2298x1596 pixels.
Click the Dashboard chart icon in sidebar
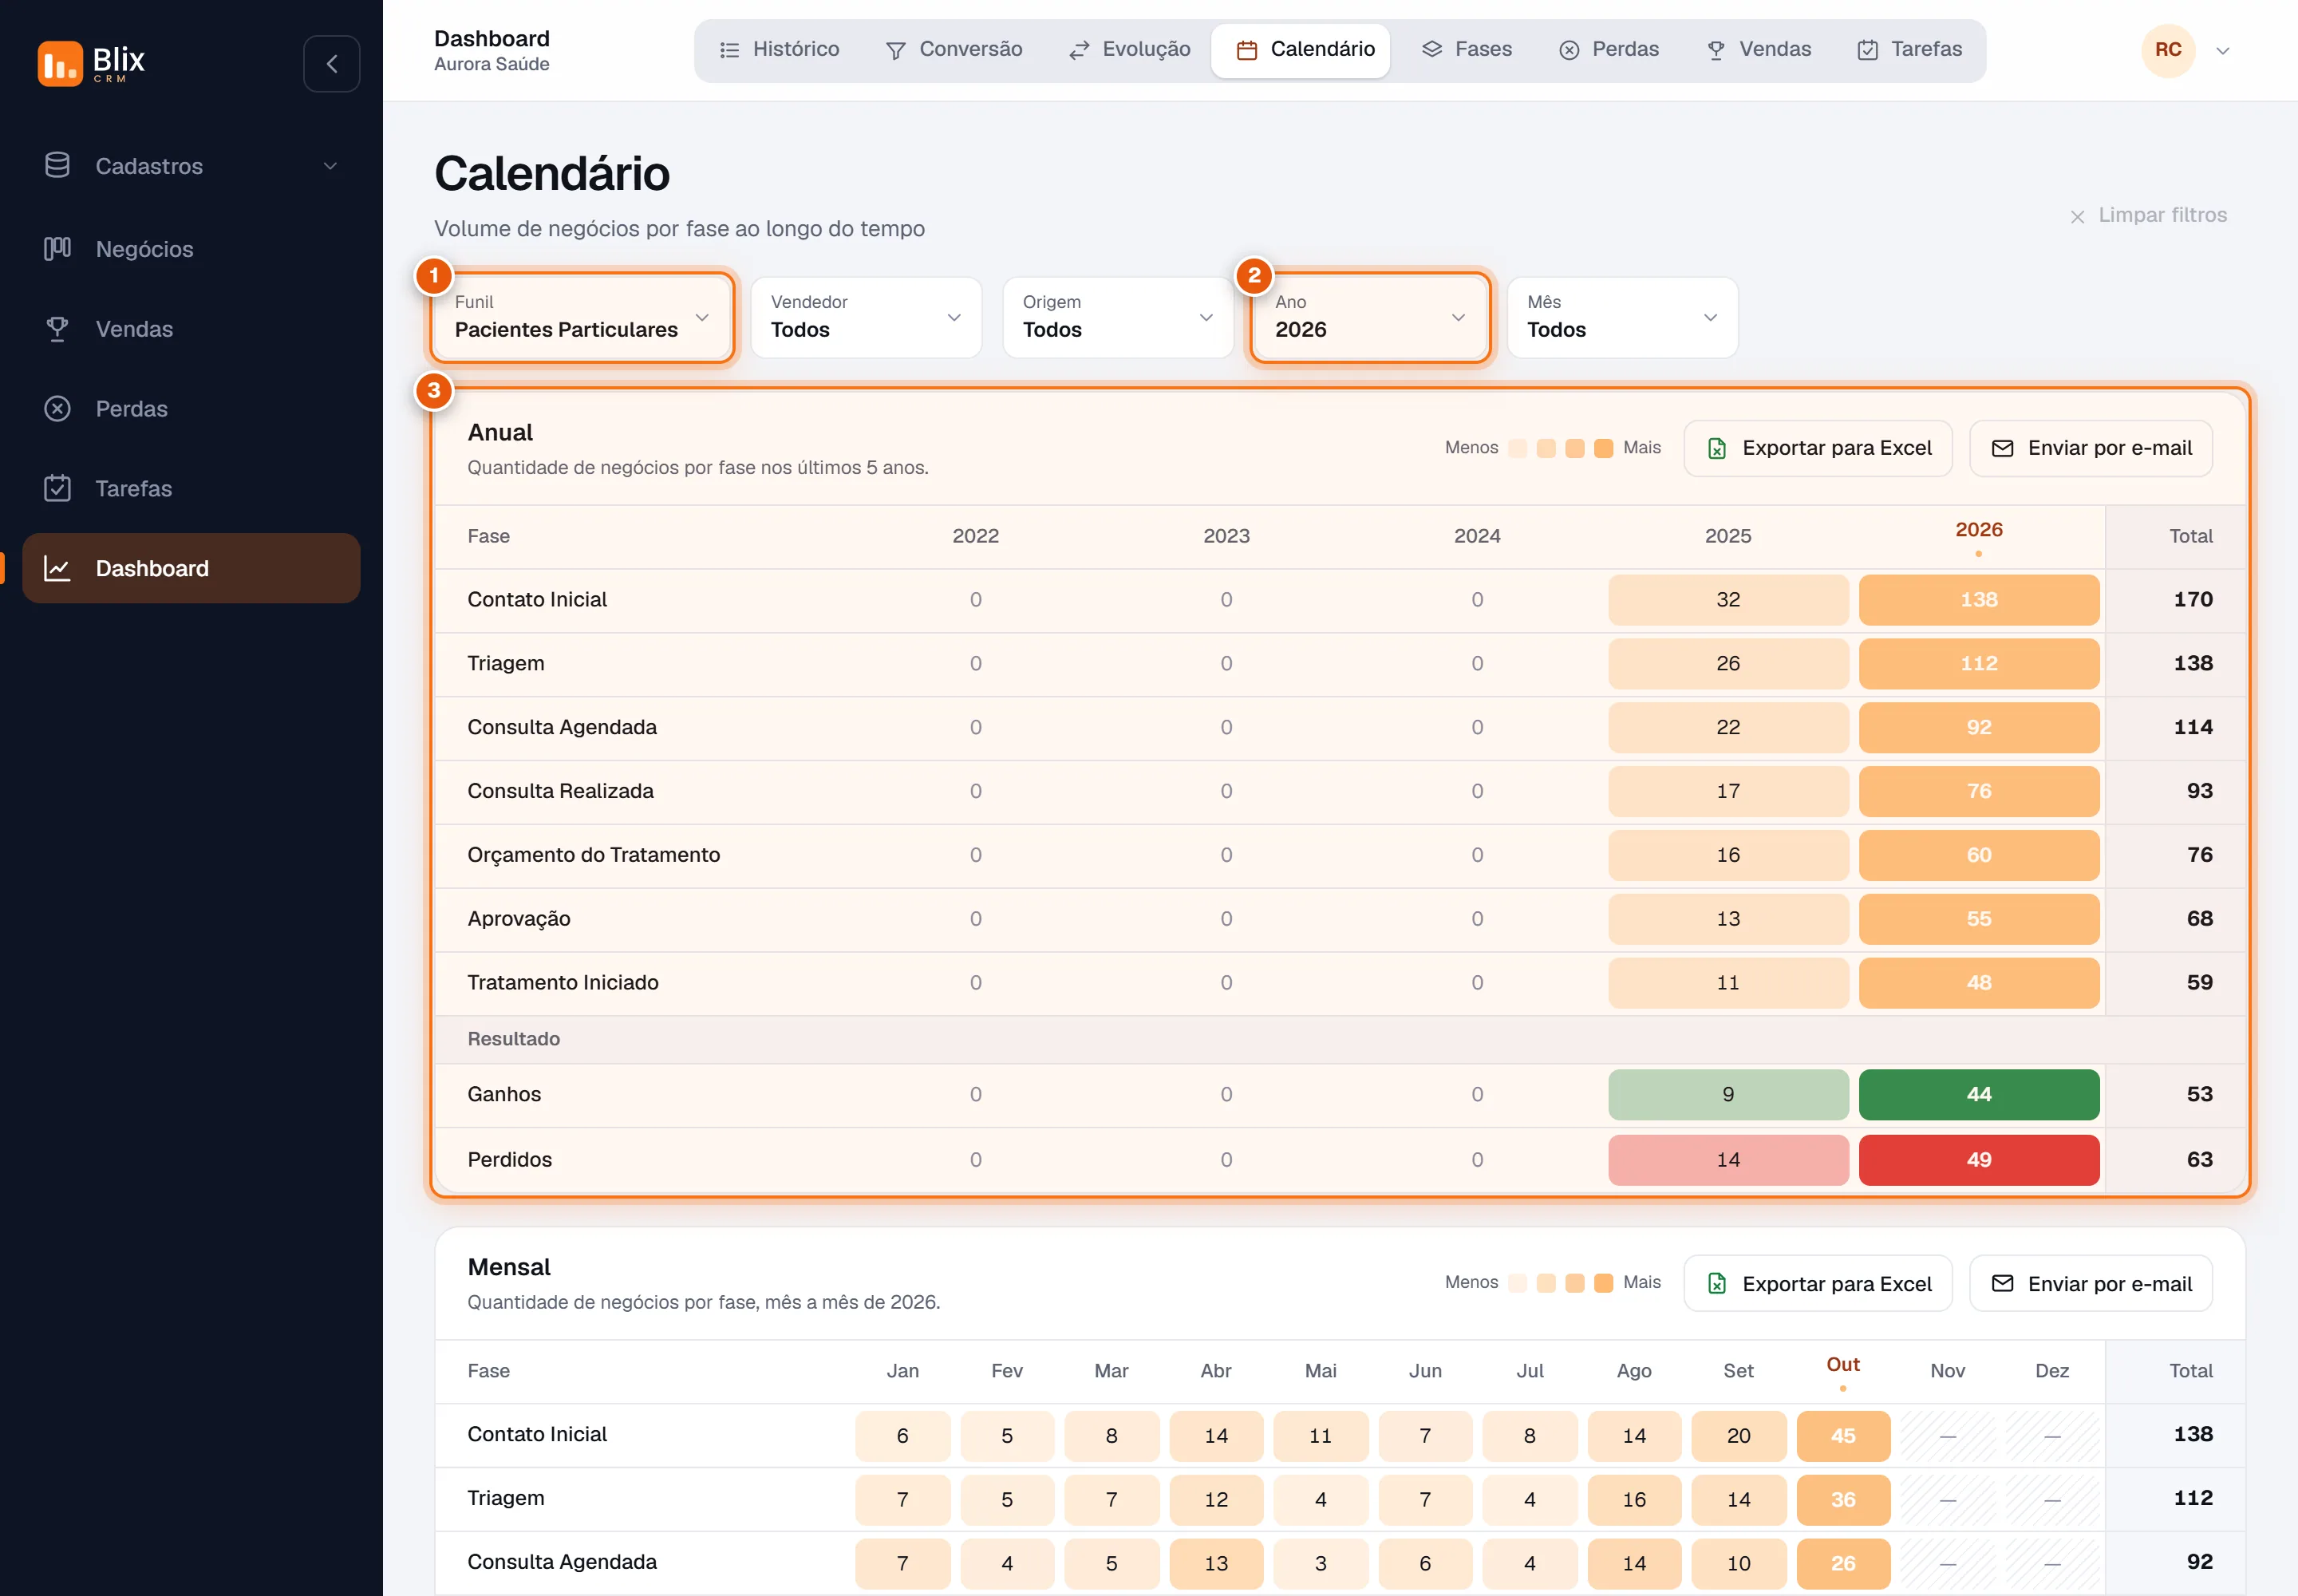pyautogui.click(x=57, y=568)
